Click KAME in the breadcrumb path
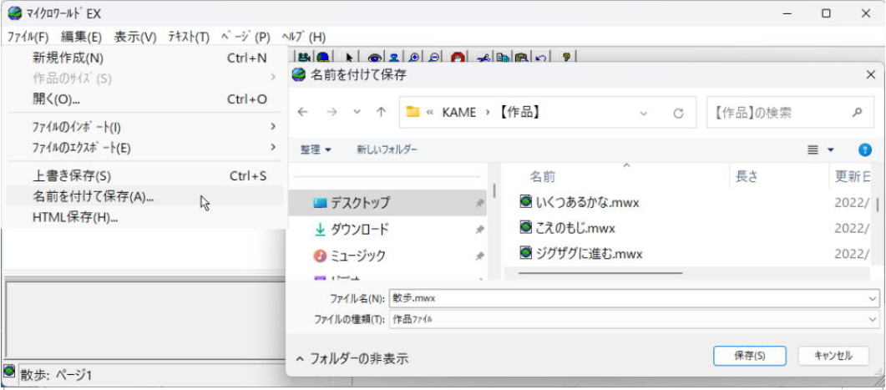This screenshot has width=886, height=390. point(458,113)
